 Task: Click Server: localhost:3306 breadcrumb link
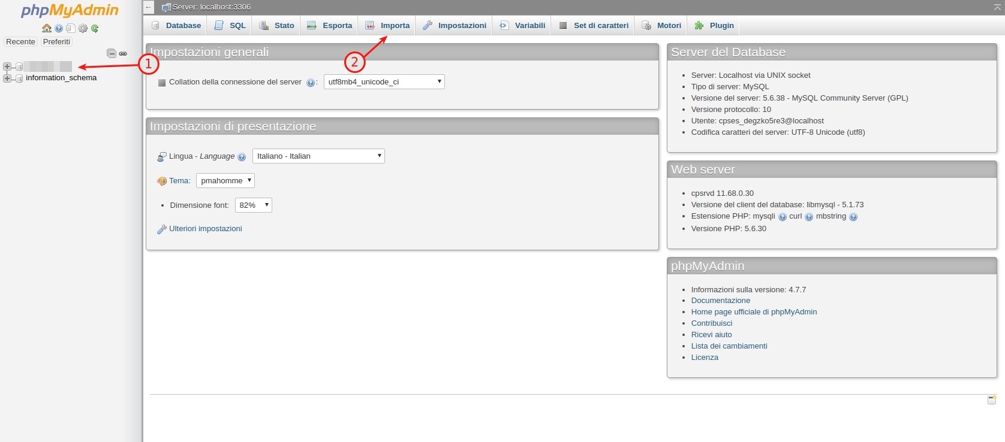tap(212, 7)
